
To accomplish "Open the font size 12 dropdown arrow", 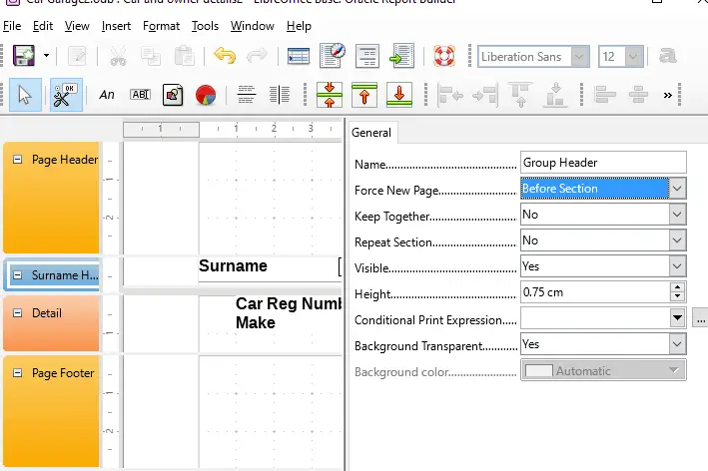I will click(633, 57).
